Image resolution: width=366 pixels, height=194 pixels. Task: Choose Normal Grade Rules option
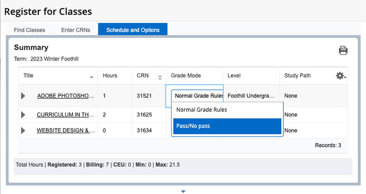[x=227, y=110]
